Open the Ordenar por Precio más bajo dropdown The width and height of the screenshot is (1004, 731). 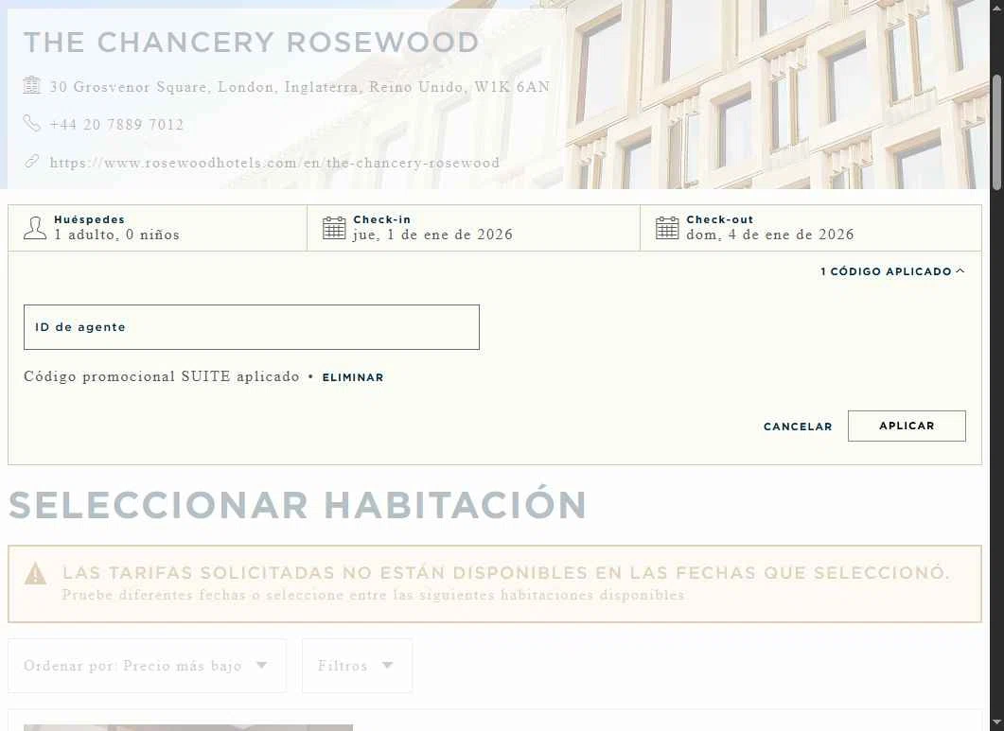point(147,666)
